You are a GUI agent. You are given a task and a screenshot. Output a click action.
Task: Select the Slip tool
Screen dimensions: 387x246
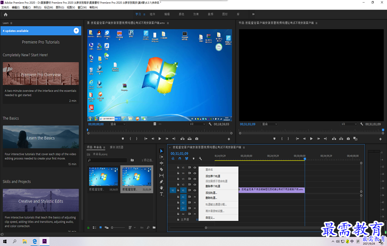[161, 176]
